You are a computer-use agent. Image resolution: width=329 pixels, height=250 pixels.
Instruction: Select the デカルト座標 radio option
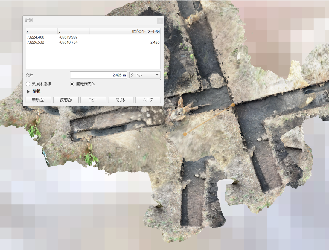click(x=28, y=84)
